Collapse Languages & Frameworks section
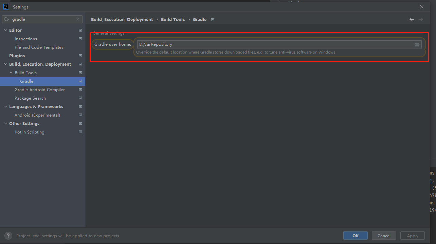Image resolution: width=436 pixels, height=244 pixels. [x=5, y=106]
